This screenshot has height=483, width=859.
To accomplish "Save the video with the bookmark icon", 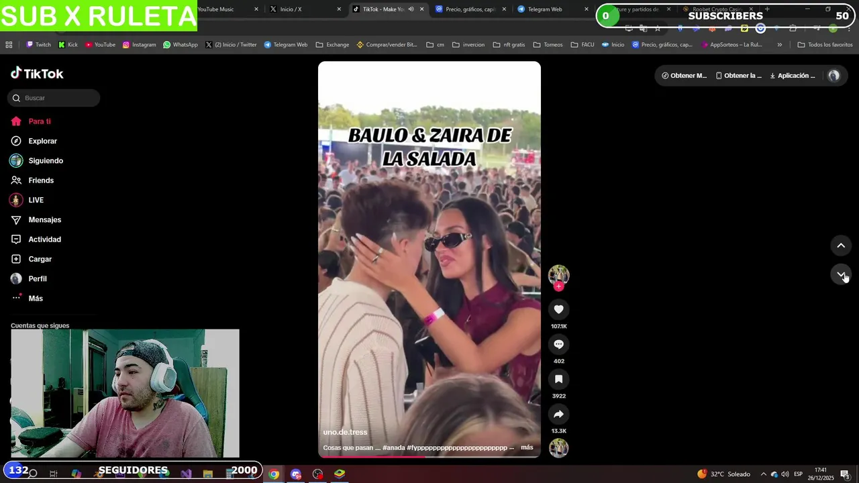I will [x=558, y=379].
